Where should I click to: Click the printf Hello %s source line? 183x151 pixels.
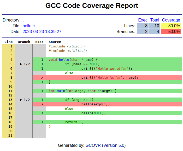(x=114, y=78)
